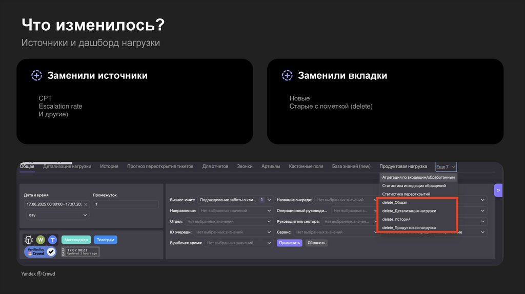525x294 pixels.
Task: Select Агрегация по входящим/обработанным menu item
Action: coord(418,177)
